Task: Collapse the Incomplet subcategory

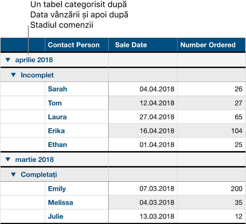Action: [x=13, y=75]
